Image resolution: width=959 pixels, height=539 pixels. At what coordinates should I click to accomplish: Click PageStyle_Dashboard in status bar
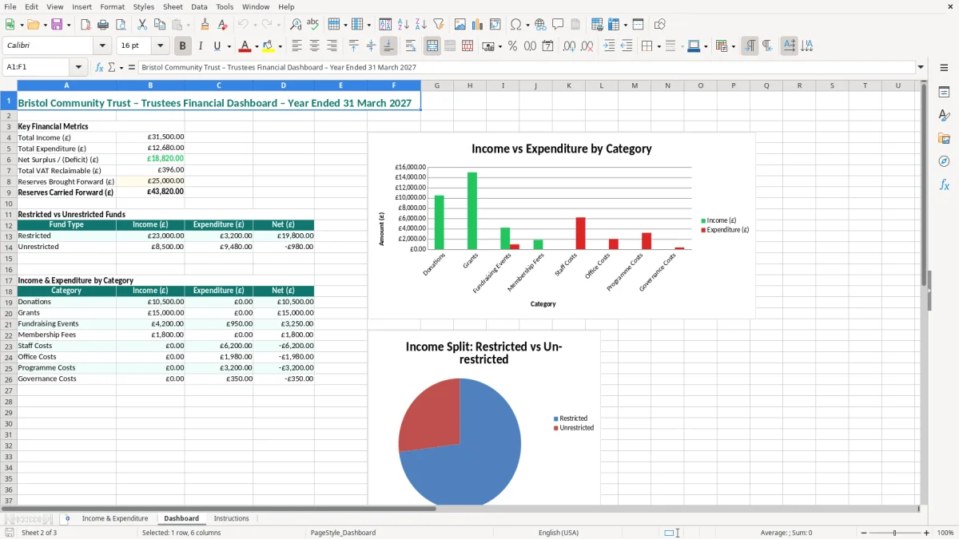click(x=343, y=533)
